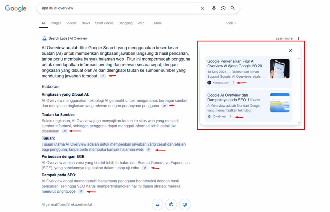This screenshot has width=330, height=212.
Task: Start voice search with microphone icon
Action: click(214, 8)
